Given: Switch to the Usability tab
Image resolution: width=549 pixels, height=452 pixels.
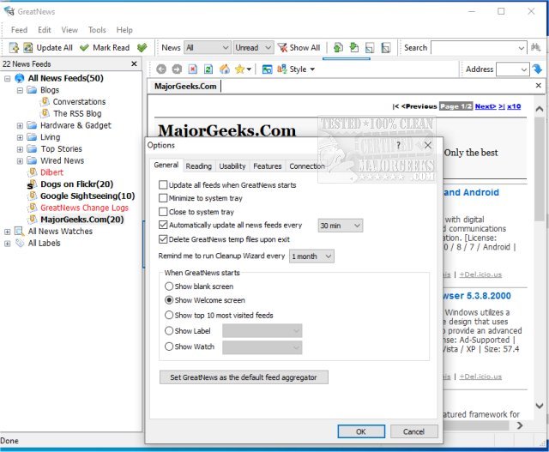Looking at the screenshot, I should tap(232, 166).
